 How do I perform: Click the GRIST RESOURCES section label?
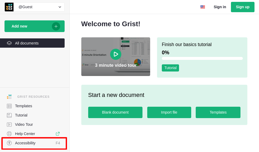point(33,97)
